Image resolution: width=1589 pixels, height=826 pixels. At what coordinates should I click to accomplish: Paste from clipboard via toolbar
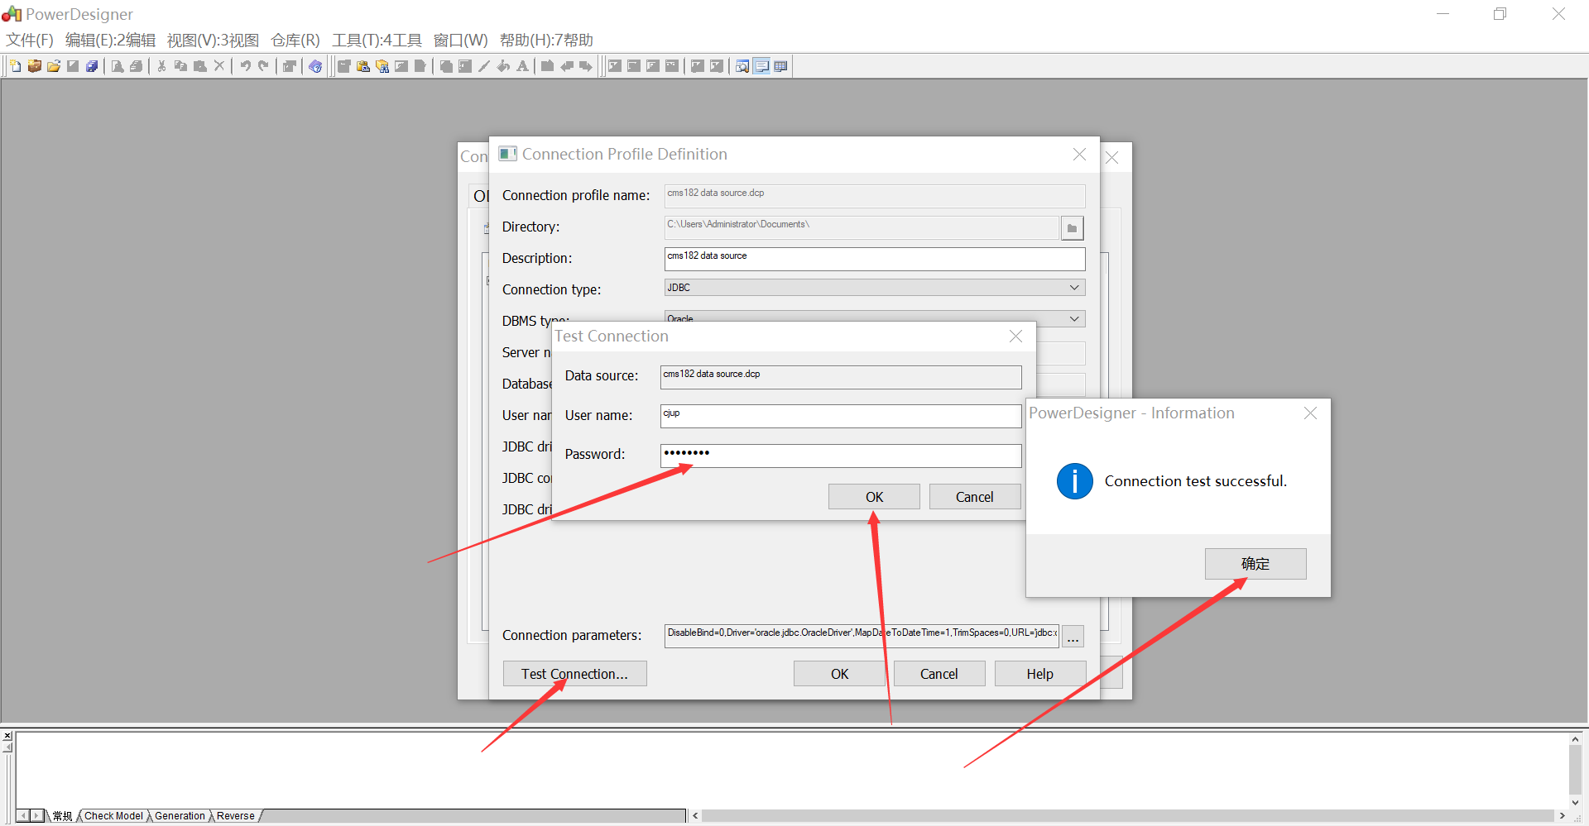[199, 66]
